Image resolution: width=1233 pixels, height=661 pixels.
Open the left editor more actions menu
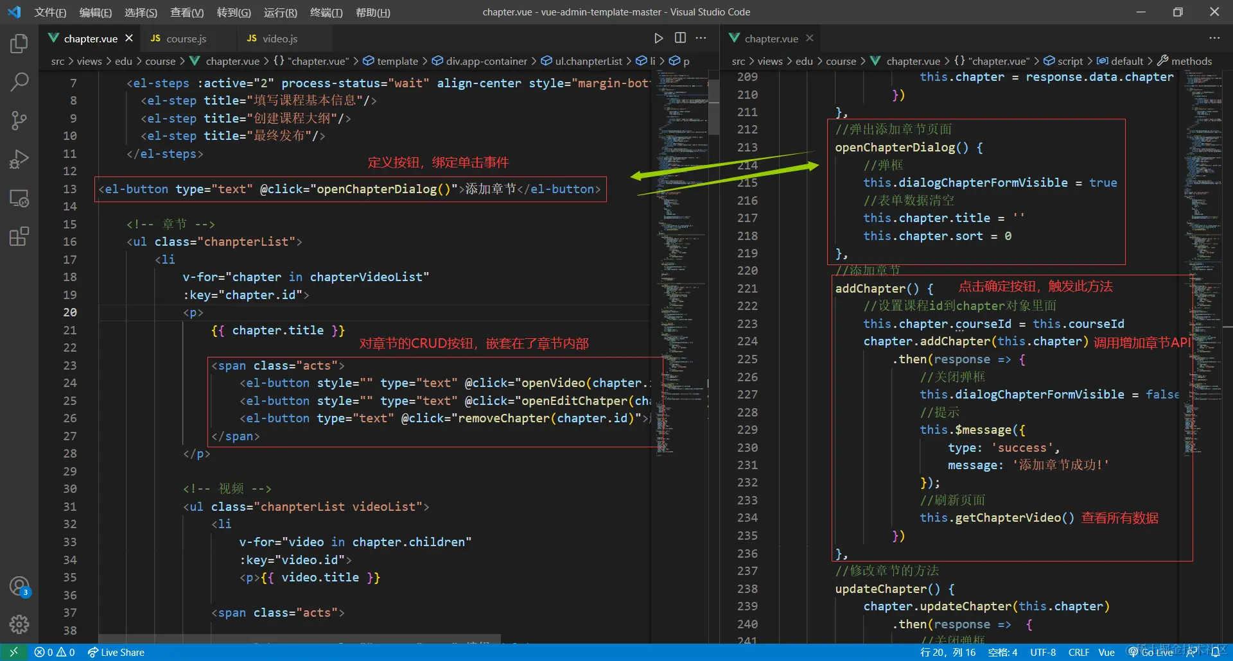coord(701,39)
